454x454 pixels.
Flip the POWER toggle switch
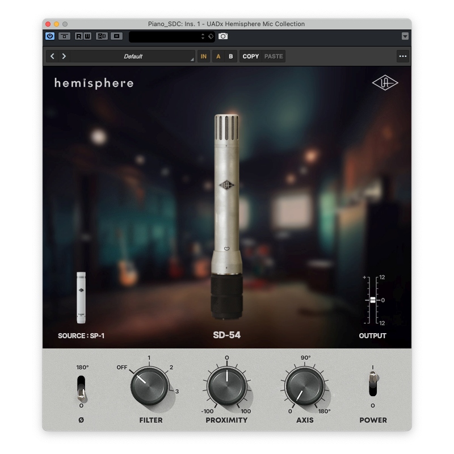click(373, 384)
